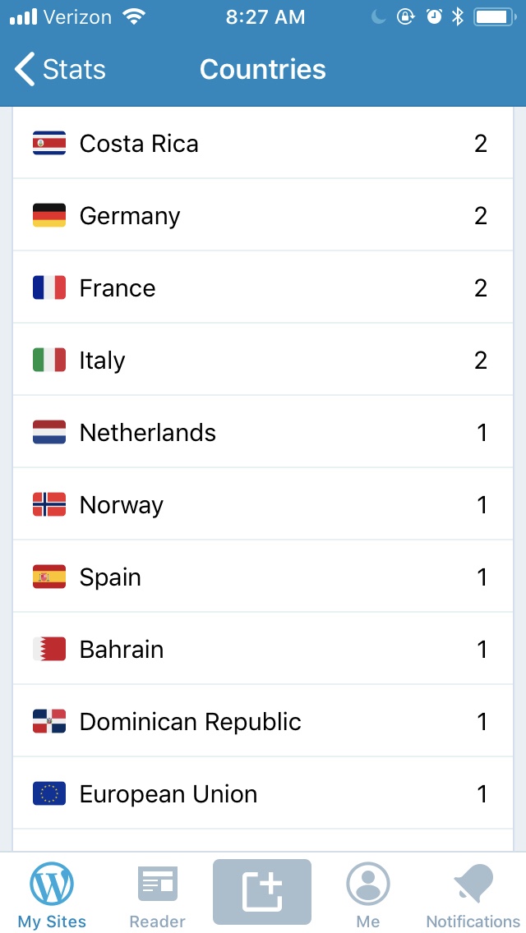Select the European Union row

(263, 794)
